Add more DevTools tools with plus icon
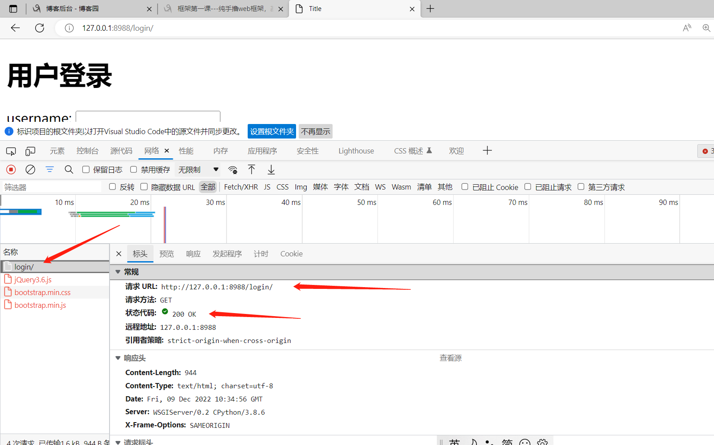This screenshot has width=714, height=445. tap(487, 151)
